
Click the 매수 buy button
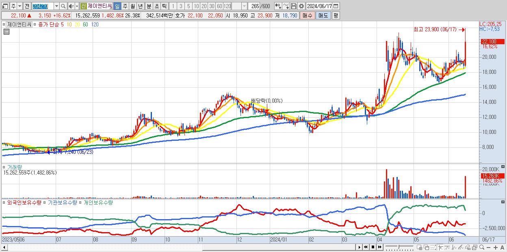tap(308, 15)
